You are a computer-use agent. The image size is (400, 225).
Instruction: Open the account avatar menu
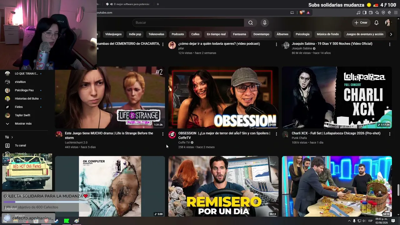coord(388,22)
